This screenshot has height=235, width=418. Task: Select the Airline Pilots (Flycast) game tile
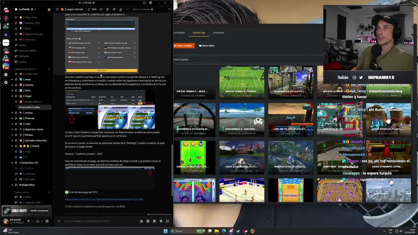291,120
